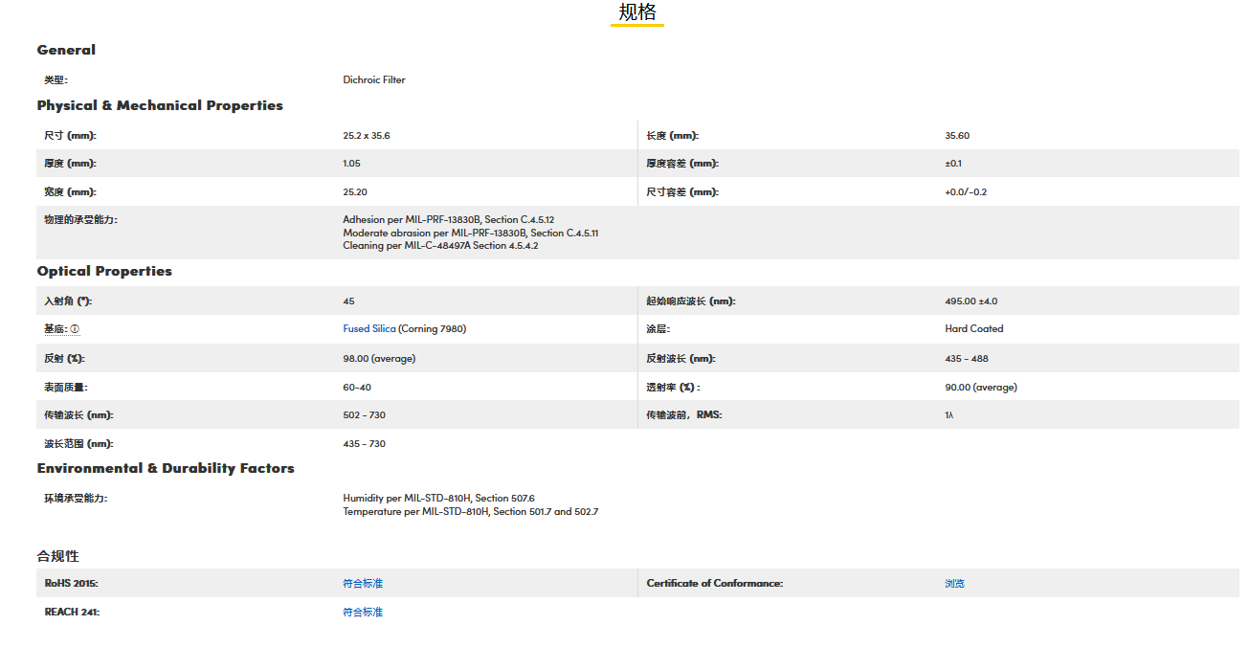Open the Fused Silica link
The height and width of the screenshot is (647, 1249).
tap(368, 329)
